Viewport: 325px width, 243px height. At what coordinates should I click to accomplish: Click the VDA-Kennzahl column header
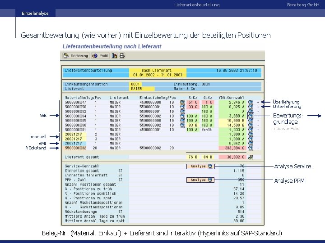point(231,98)
